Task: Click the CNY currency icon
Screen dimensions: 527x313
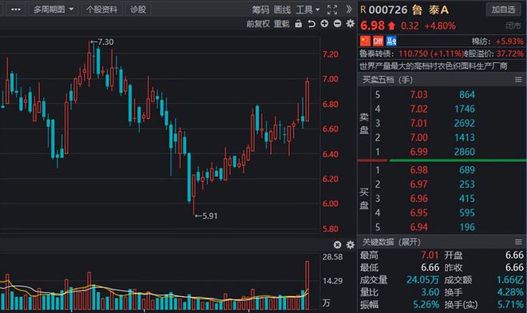Action: pyautogui.click(x=378, y=41)
